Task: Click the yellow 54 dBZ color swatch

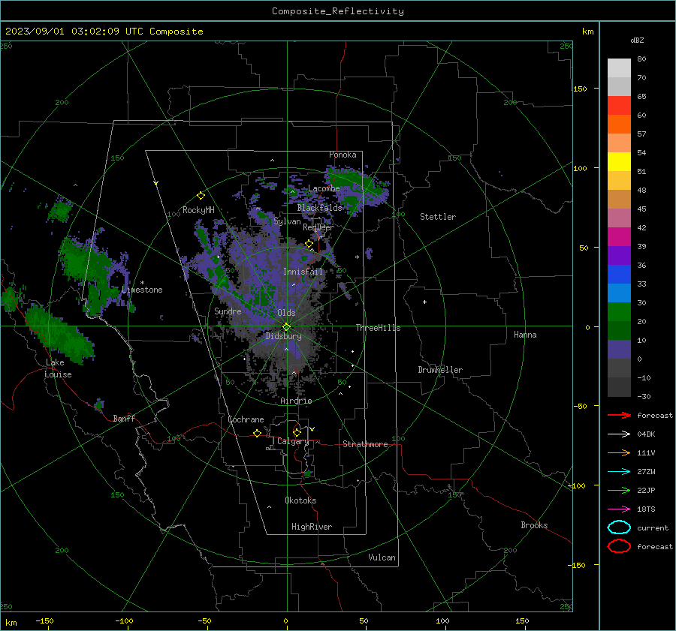Action: pyautogui.click(x=619, y=161)
